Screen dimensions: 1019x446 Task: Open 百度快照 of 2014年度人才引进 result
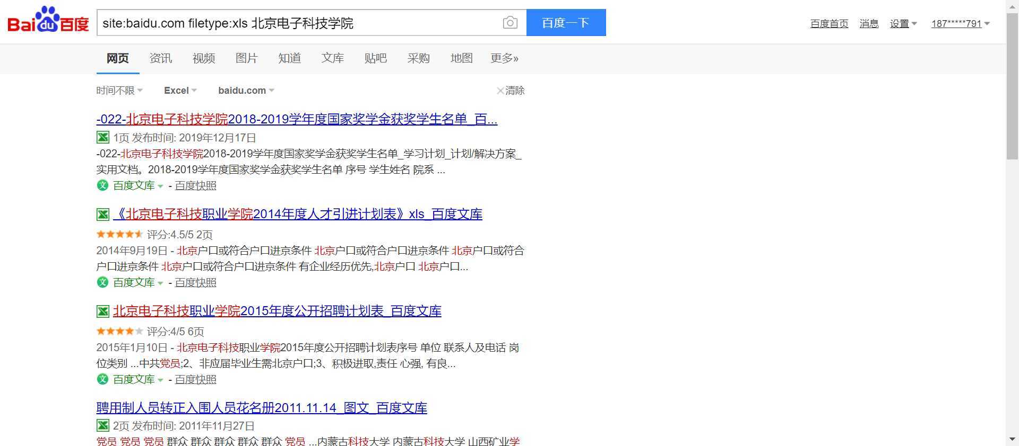click(196, 282)
